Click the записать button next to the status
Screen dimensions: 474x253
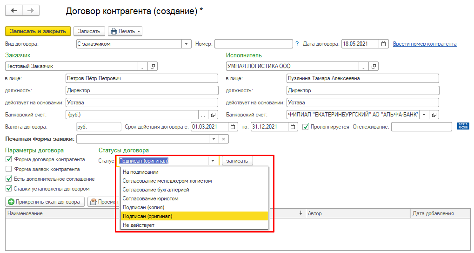237,161
